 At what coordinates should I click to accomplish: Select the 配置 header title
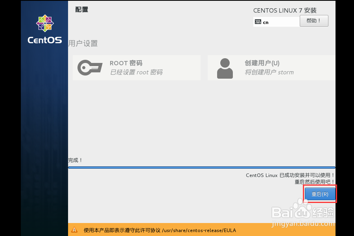[x=81, y=9]
